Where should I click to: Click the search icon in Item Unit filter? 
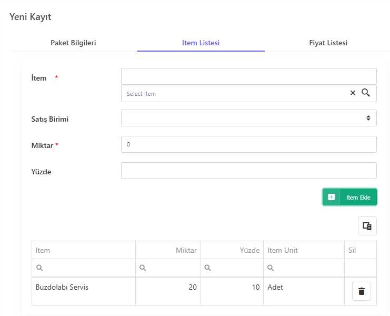coord(271,268)
